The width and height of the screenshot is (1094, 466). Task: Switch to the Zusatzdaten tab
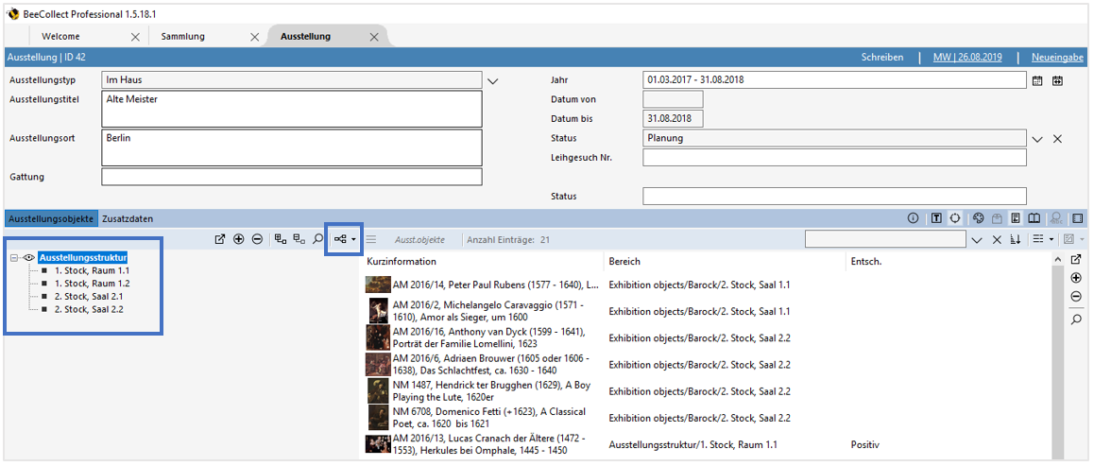point(127,218)
